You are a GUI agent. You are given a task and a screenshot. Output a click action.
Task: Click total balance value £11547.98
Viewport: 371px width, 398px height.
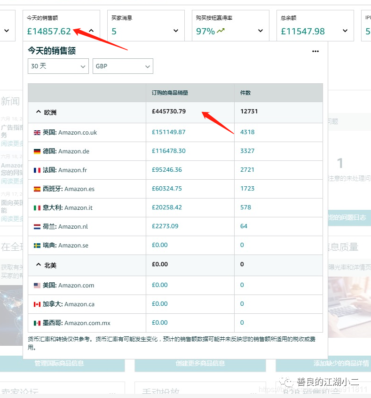(303, 31)
